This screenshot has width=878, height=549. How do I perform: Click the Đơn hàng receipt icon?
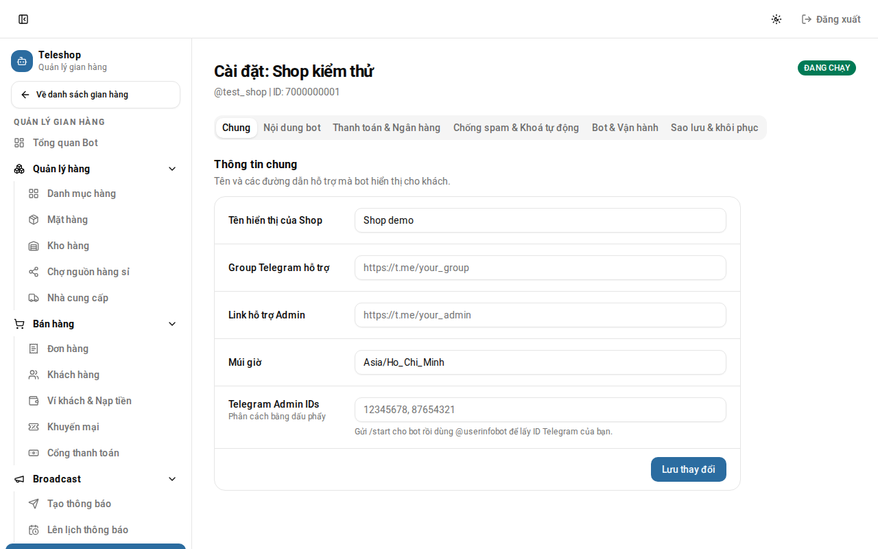coord(34,349)
